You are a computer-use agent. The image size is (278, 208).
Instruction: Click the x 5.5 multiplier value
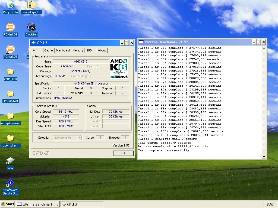click(66, 116)
